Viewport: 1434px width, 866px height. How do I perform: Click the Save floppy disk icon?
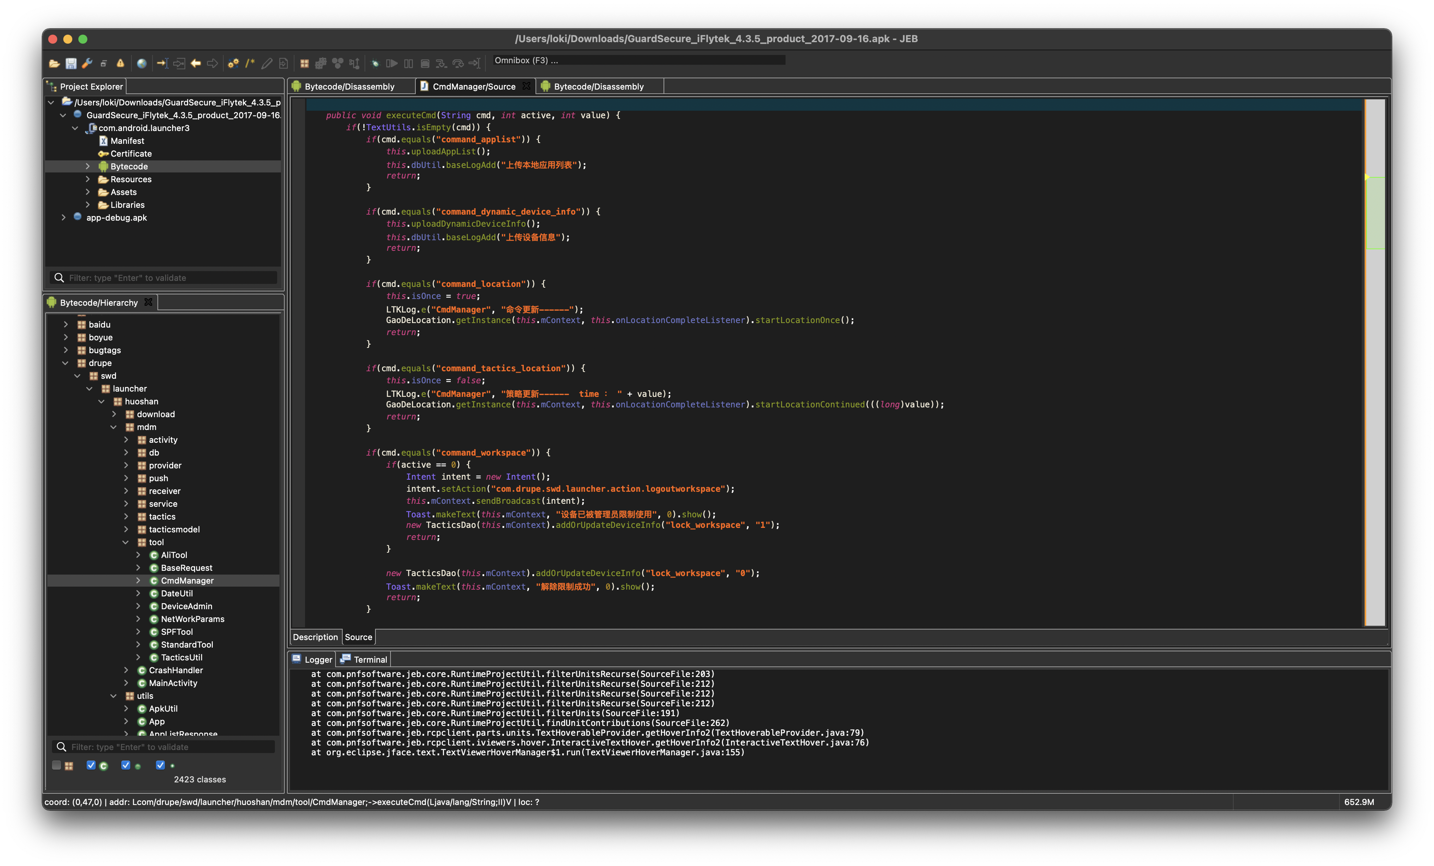point(71,63)
